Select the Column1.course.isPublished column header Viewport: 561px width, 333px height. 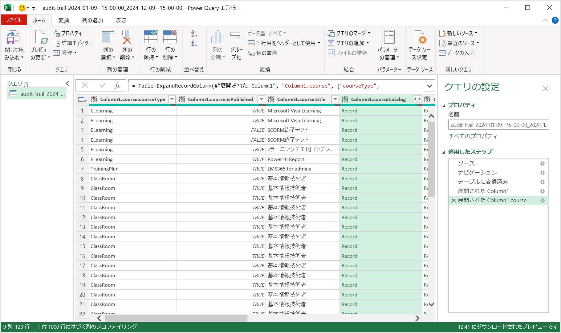tap(220, 99)
